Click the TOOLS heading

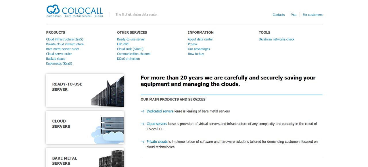point(264,32)
